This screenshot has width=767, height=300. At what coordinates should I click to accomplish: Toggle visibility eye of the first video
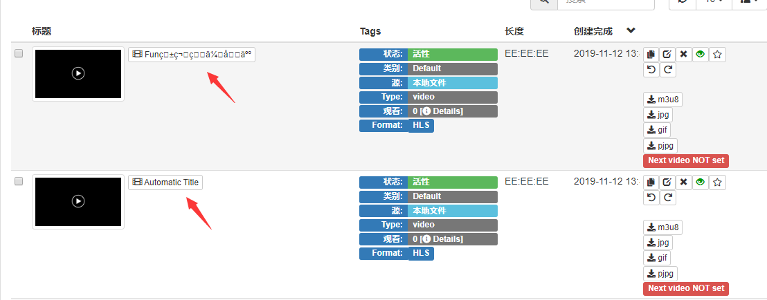coord(701,55)
